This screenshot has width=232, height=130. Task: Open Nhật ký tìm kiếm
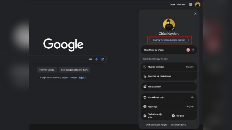point(169,67)
